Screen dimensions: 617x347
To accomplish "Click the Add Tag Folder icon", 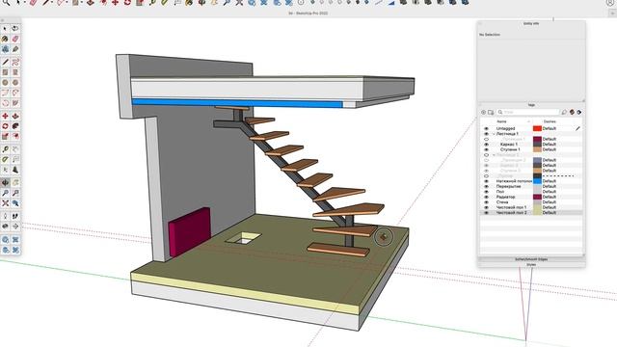I will point(491,113).
